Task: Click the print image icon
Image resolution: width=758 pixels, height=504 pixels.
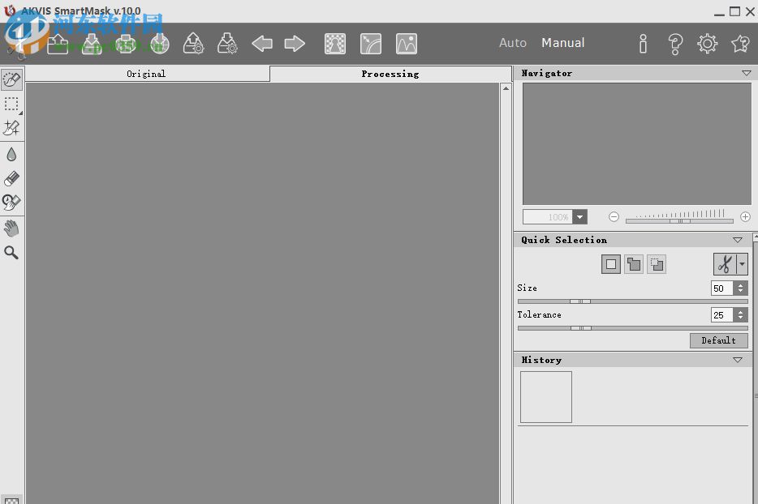Action: pos(126,44)
